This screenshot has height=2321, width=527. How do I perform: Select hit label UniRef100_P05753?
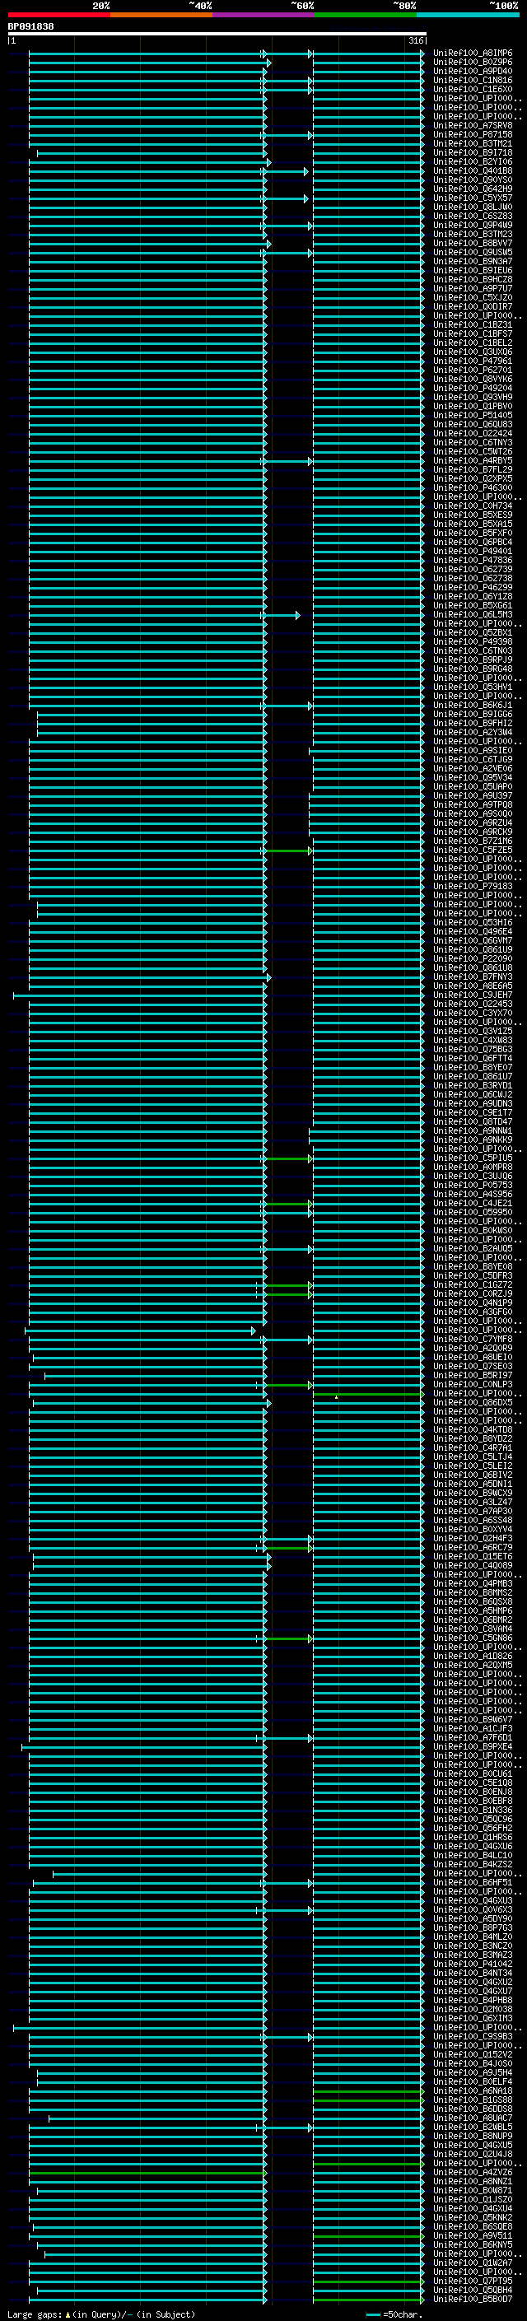pos(472,1185)
